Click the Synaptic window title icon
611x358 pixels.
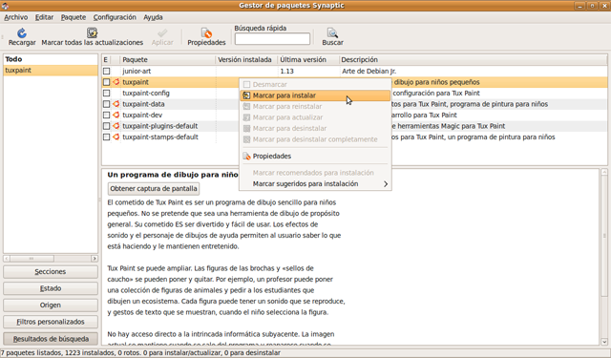point(5,6)
